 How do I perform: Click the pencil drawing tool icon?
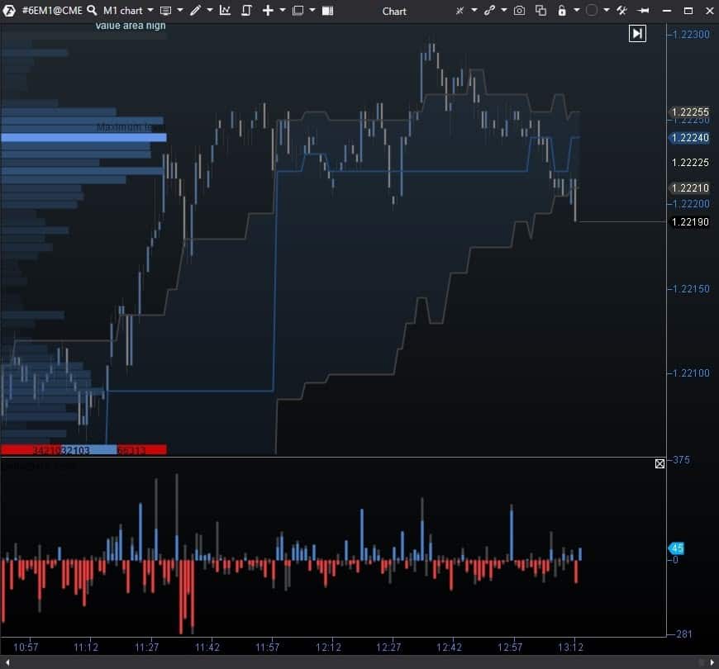(195, 11)
